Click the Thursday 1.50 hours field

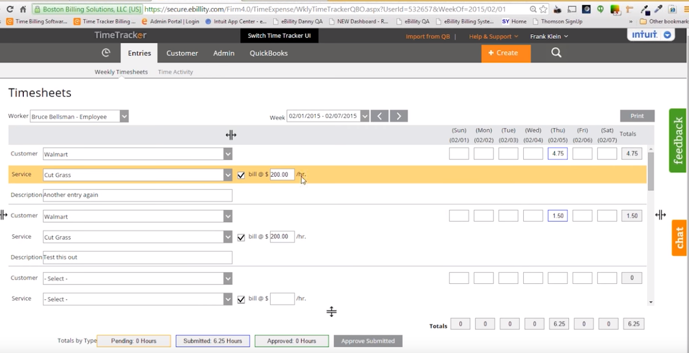[x=557, y=216]
